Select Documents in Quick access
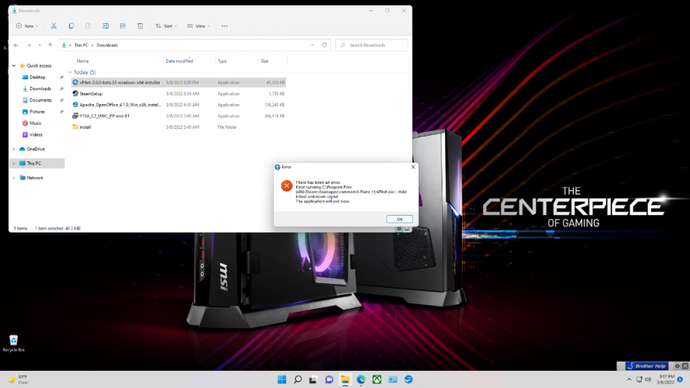690x388 pixels. coord(41,100)
